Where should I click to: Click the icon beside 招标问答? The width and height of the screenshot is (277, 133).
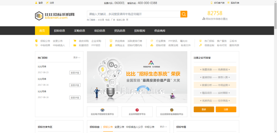[x=152, y=45]
